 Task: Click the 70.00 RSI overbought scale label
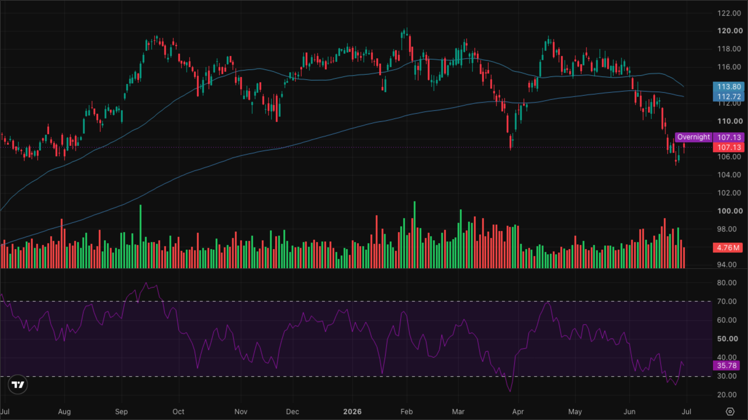pos(726,301)
